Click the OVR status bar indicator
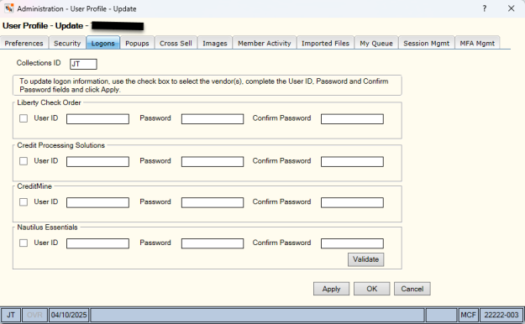 coord(34,315)
